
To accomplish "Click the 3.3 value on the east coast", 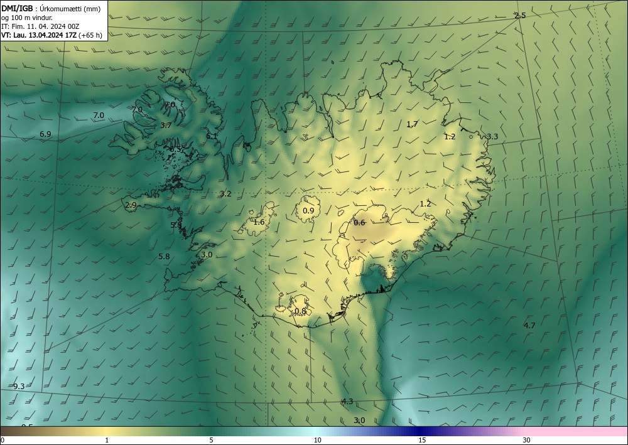I will (492, 136).
